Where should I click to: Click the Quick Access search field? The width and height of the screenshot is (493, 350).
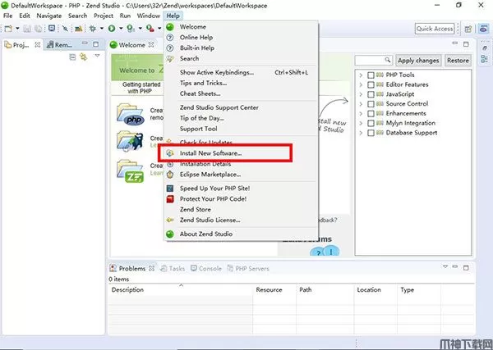(x=435, y=29)
